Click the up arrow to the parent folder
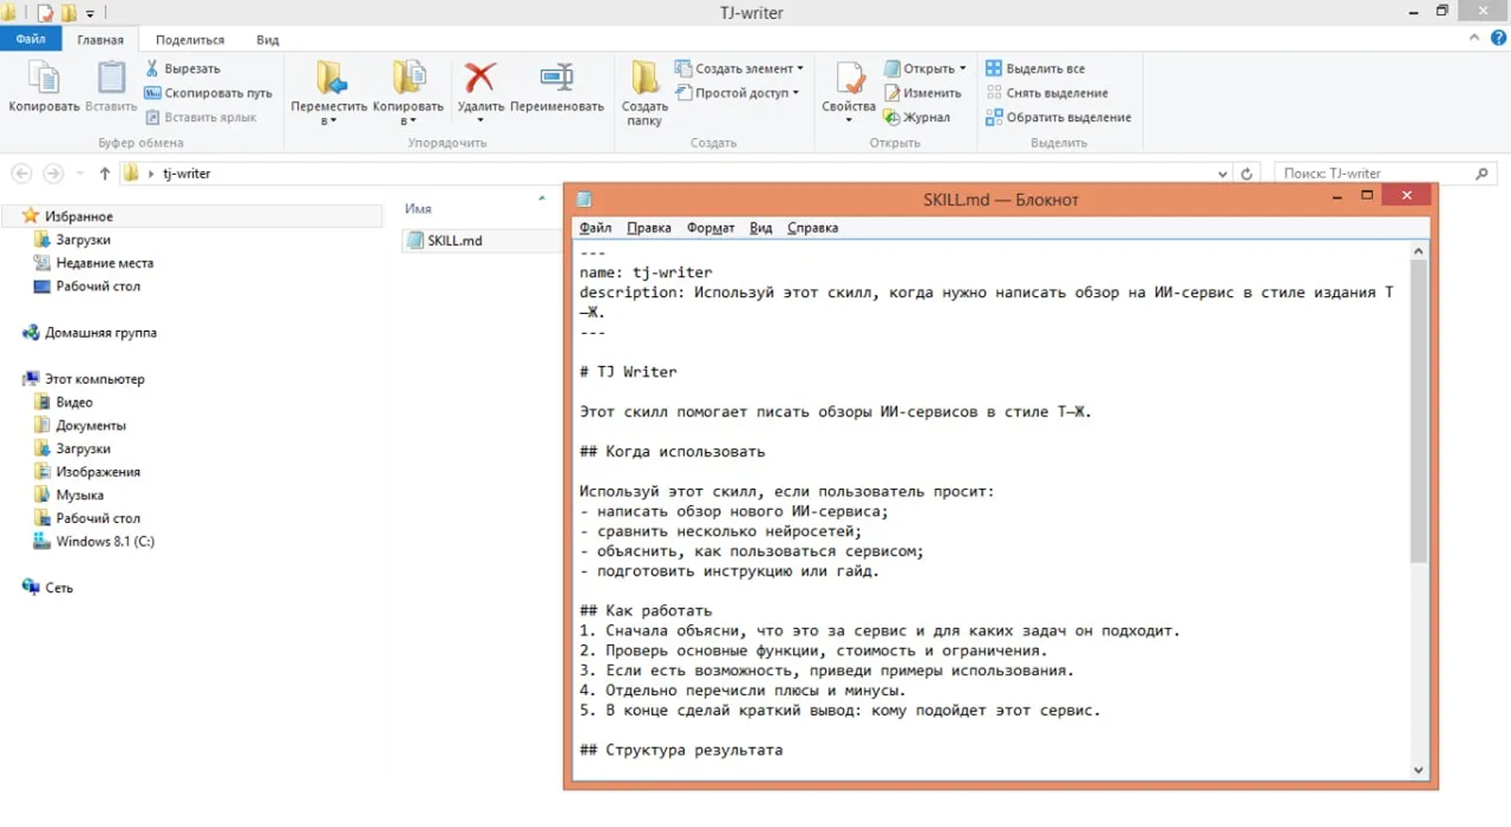The height and width of the screenshot is (827, 1511). click(104, 173)
